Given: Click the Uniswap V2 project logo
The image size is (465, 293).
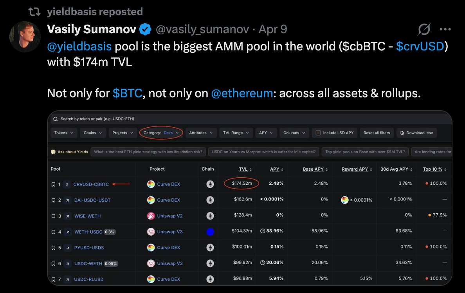Looking at the screenshot, I should click(151, 216).
